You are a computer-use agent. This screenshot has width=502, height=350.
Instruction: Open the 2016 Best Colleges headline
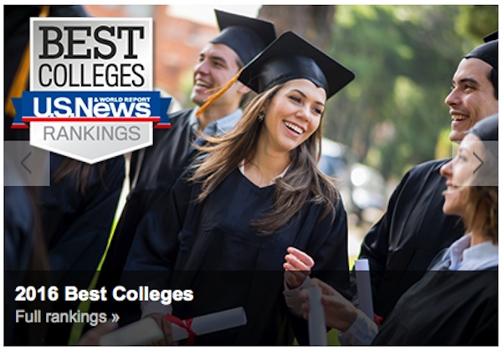(104, 293)
